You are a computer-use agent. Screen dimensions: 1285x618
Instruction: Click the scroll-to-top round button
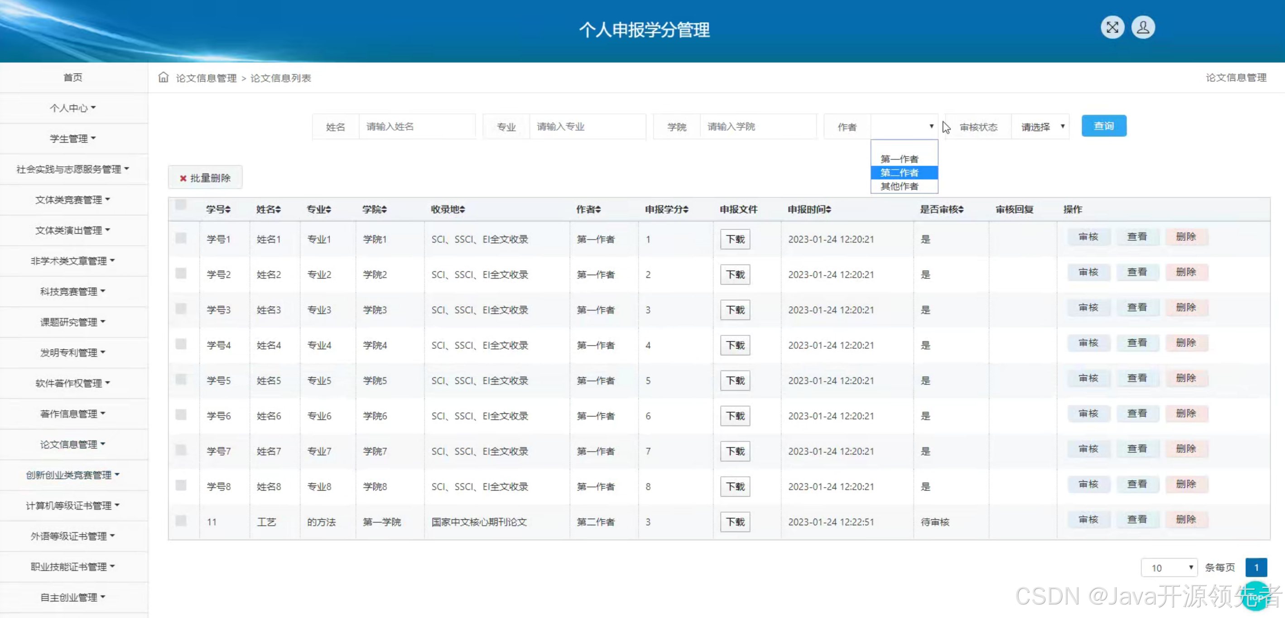(1255, 595)
